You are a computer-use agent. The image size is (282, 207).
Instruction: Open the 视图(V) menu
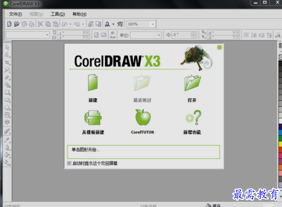pyautogui.click(x=36, y=14)
